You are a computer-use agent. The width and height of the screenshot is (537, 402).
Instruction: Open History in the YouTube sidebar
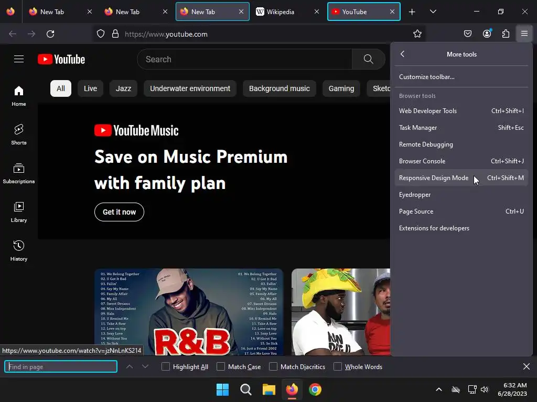19,251
